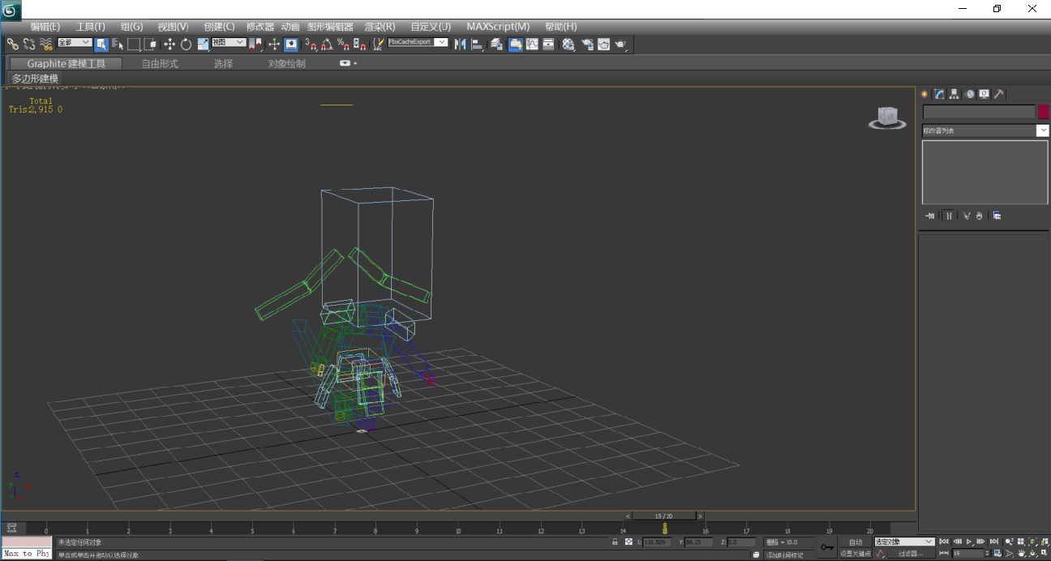Open the Curve Editor

point(532,44)
